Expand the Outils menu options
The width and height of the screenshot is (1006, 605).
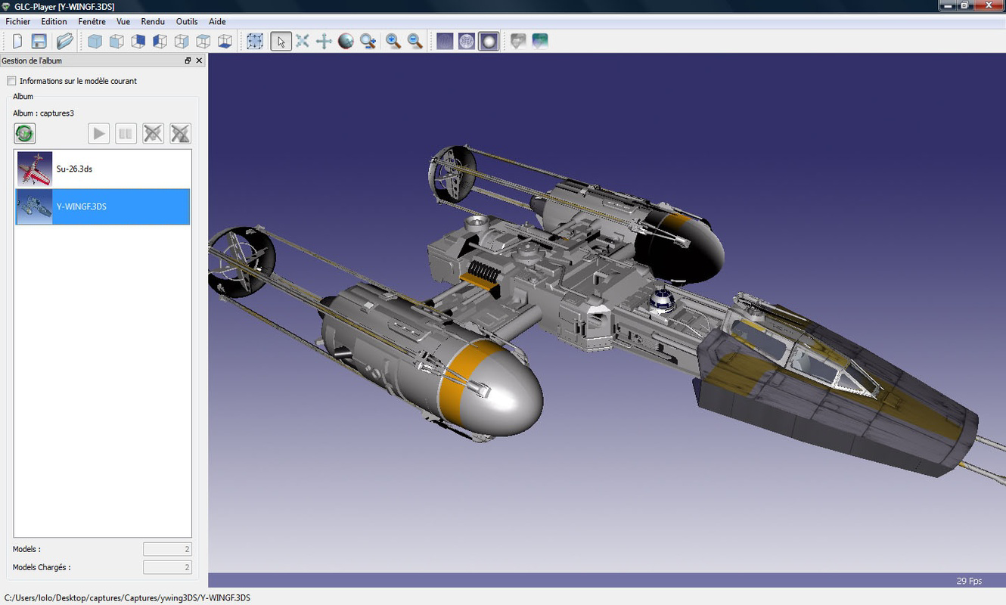coord(186,21)
